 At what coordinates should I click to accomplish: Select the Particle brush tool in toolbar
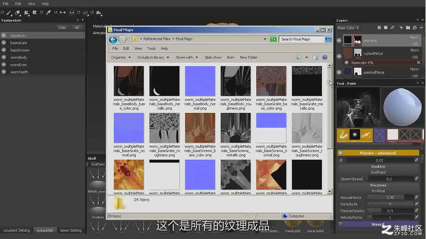tap(26, 13)
